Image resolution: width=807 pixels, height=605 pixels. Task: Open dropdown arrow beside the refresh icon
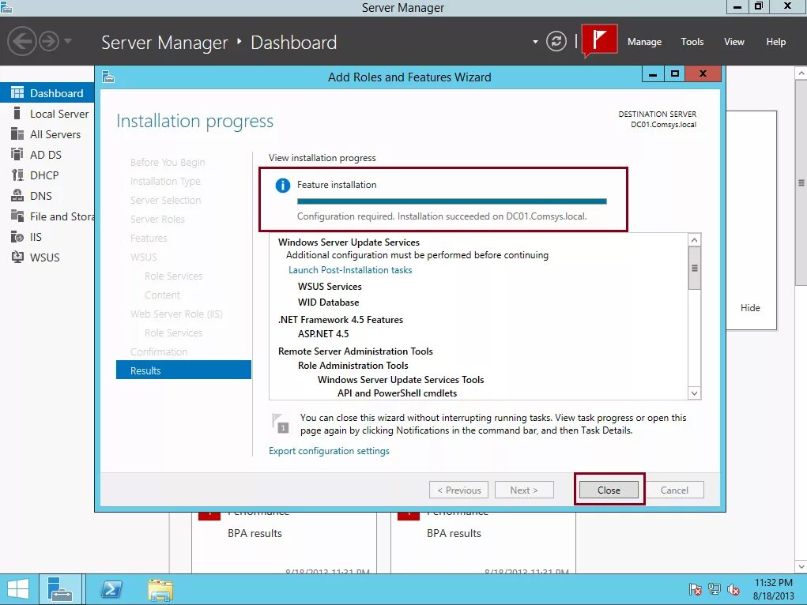coord(535,42)
